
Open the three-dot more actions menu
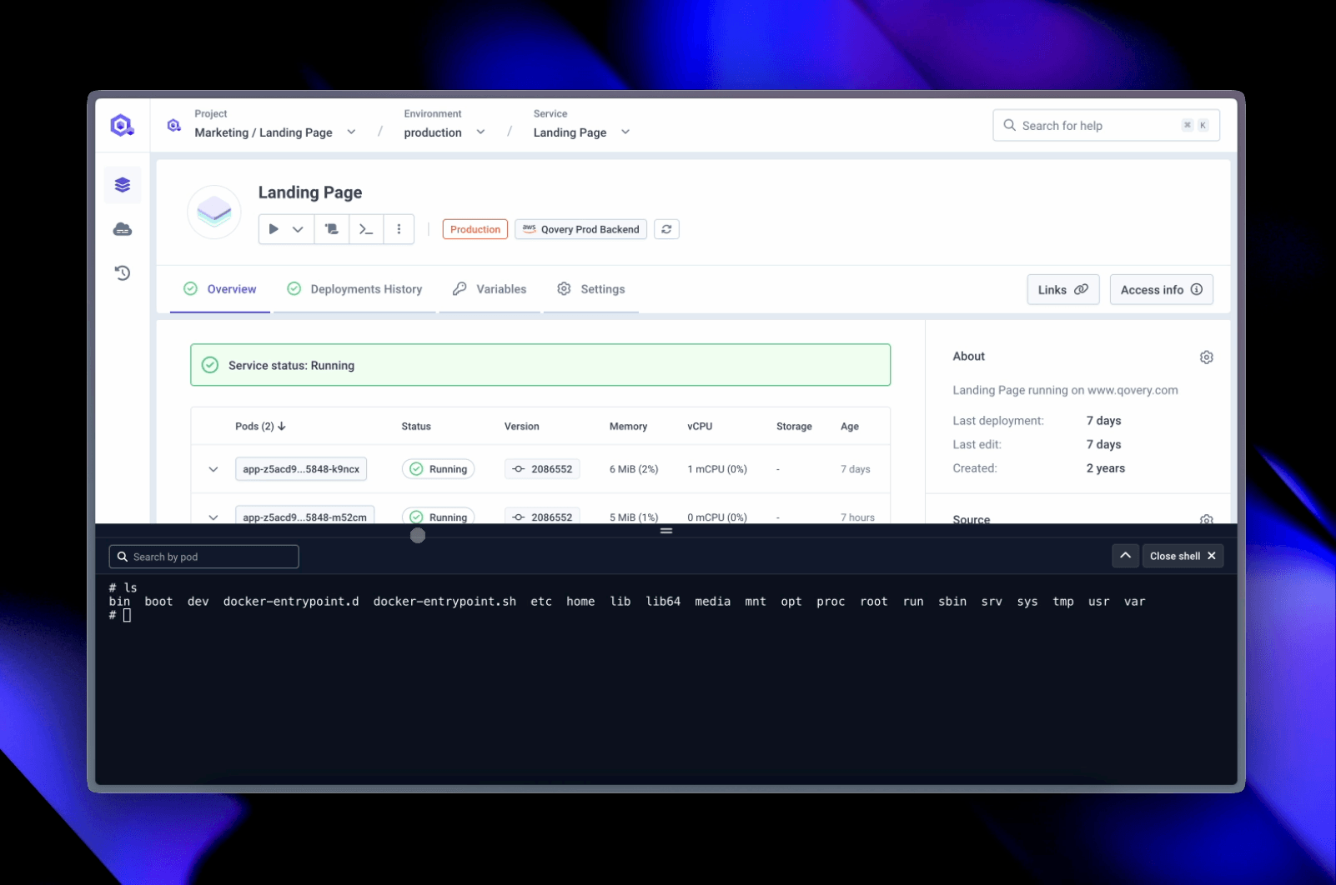point(399,229)
